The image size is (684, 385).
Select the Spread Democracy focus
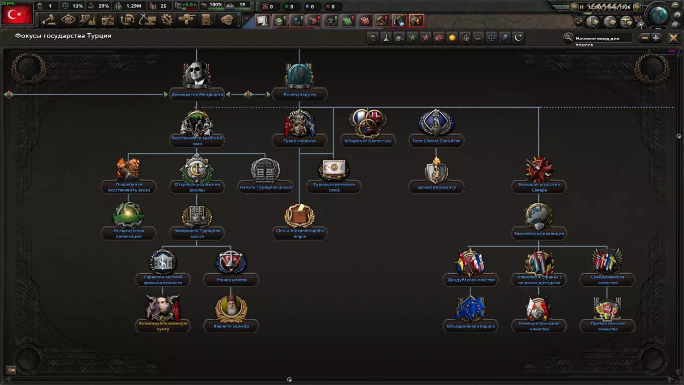[x=436, y=174]
